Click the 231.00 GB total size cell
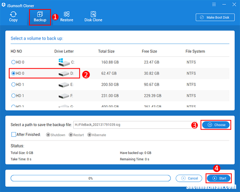Screen dimensions: 240x192 tap(110, 95)
